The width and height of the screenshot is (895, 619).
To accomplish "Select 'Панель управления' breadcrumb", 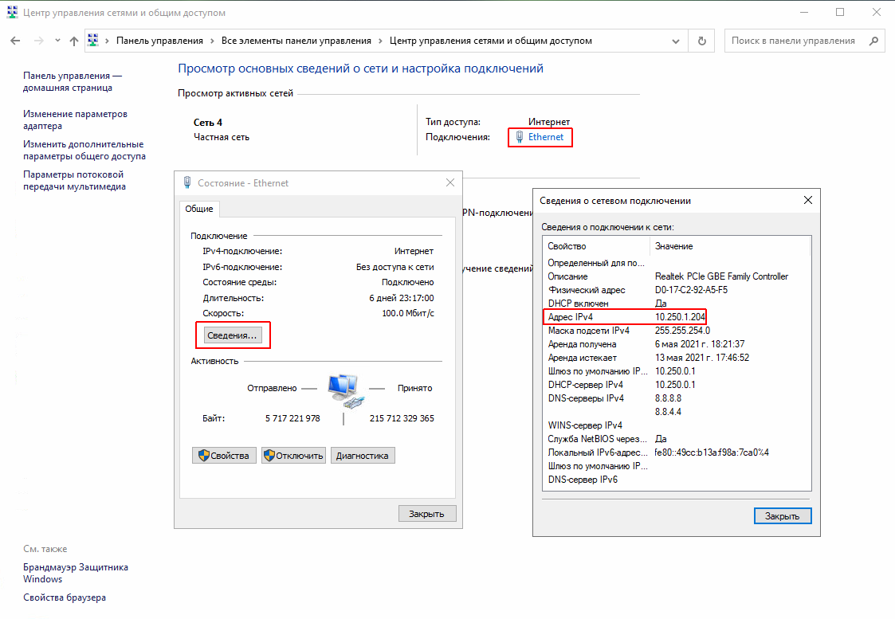I will click(x=160, y=41).
